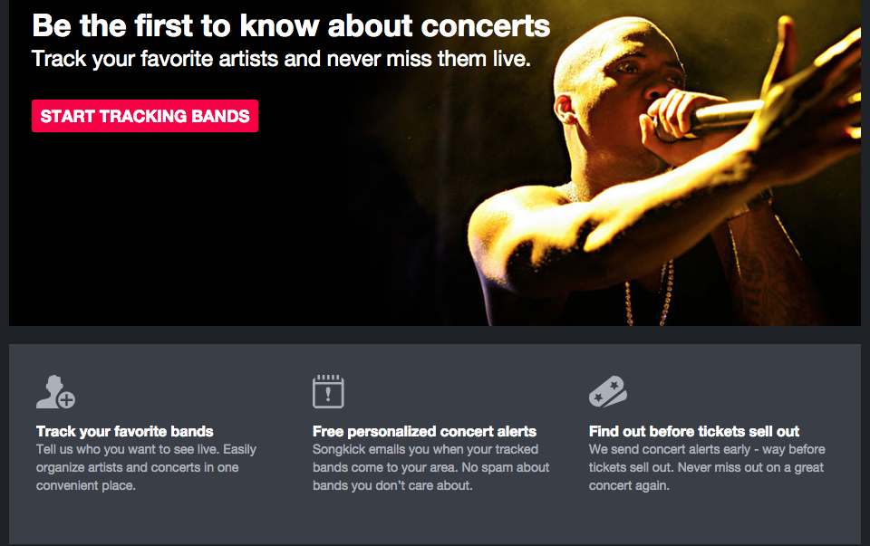Click the 'Be the first to know about concerts' headline
The image size is (870, 546).
coord(291,26)
